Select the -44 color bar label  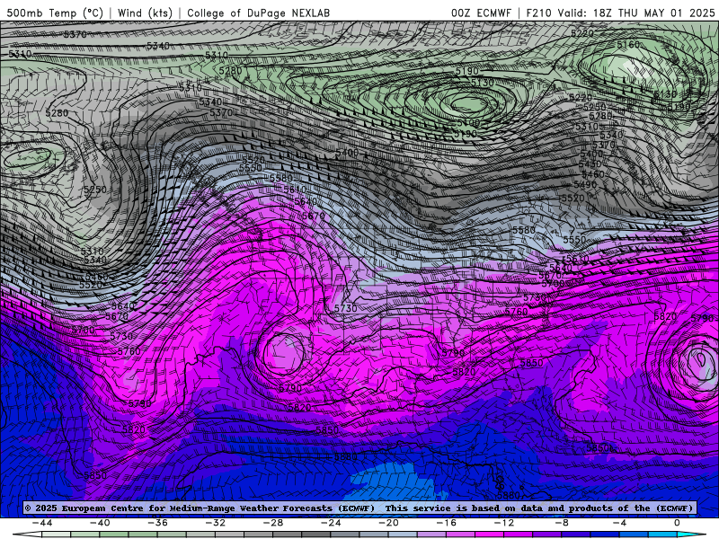tap(42, 523)
